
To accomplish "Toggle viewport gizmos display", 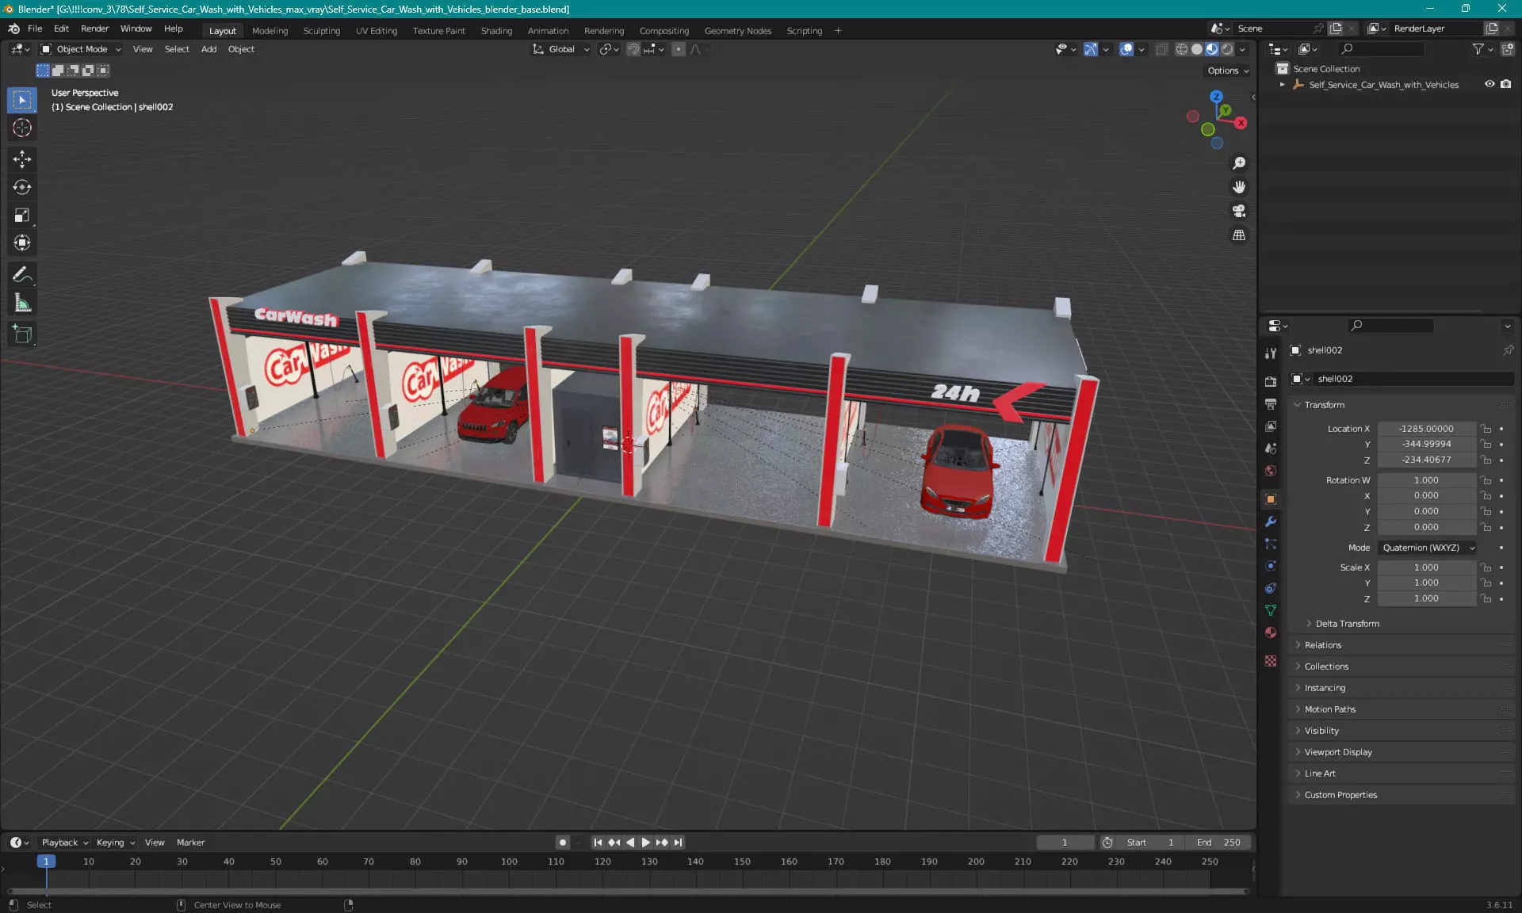I will coord(1091,49).
